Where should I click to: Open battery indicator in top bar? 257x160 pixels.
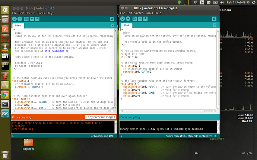pyautogui.click(x=215, y=3)
